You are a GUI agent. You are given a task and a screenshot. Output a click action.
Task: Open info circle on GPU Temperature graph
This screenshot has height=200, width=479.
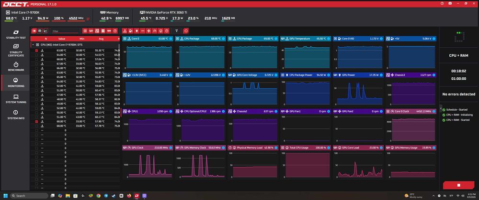pos(329,39)
